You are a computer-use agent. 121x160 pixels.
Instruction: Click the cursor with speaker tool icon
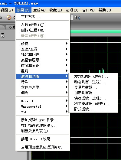77,17
